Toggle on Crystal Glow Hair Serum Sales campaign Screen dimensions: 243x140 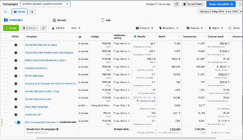click(17, 45)
